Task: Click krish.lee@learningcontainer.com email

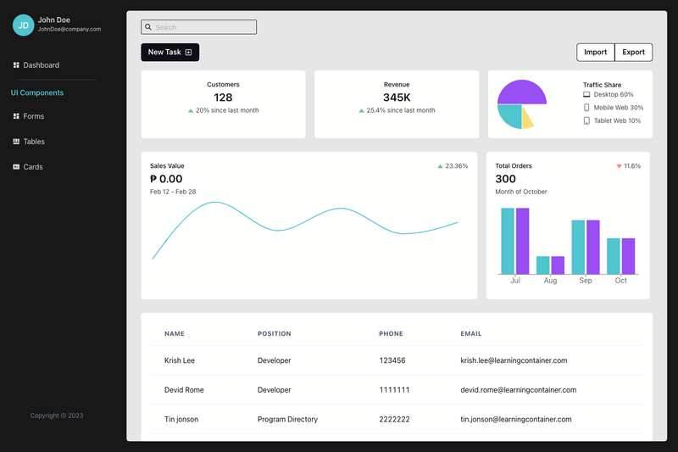Action: pyautogui.click(x=514, y=360)
